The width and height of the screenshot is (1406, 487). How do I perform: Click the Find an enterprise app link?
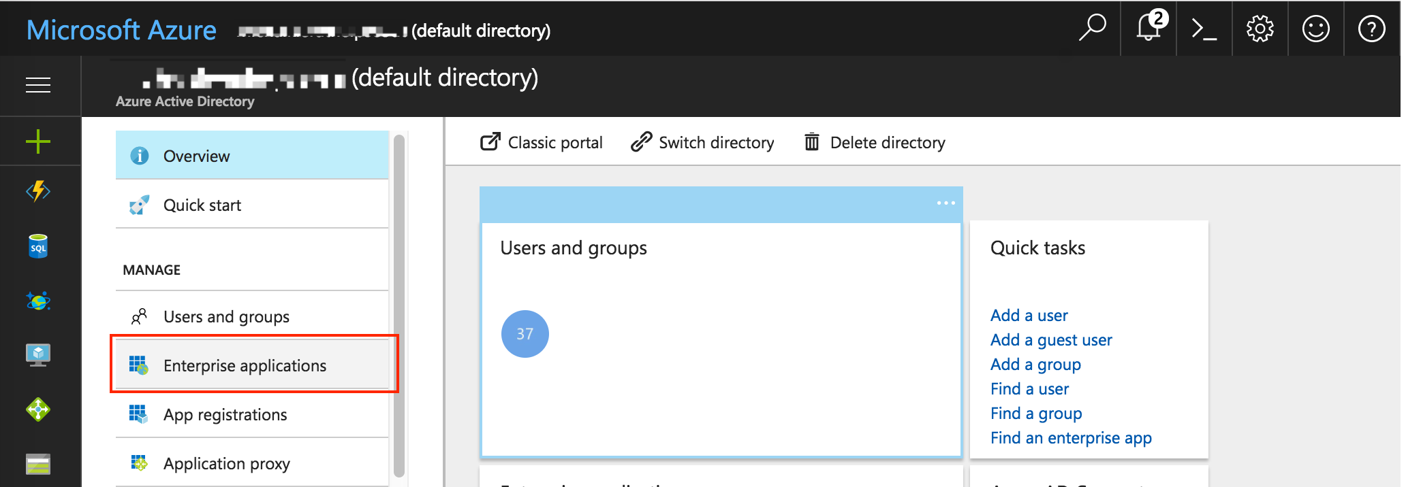[1070, 438]
